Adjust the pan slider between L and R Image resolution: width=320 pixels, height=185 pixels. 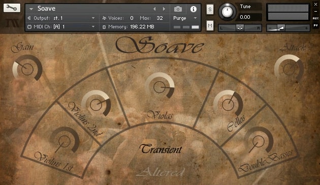(x=240, y=28)
